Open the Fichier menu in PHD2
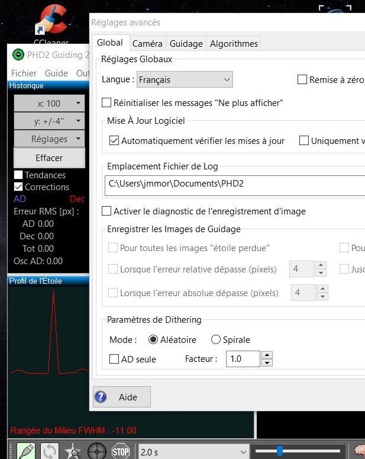The height and width of the screenshot is (459, 365). [x=24, y=73]
